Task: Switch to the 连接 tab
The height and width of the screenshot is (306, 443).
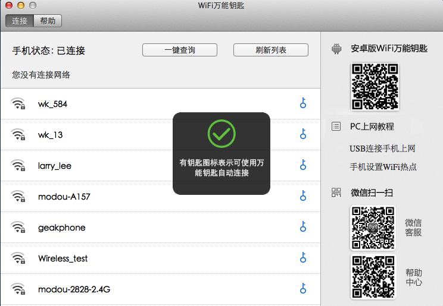Action: pyautogui.click(x=20, y=21)
